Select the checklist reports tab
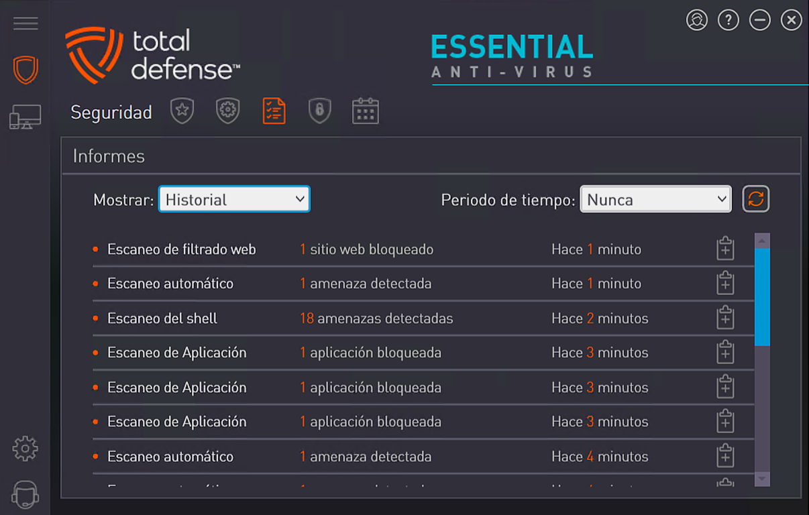 pos(274,111)
